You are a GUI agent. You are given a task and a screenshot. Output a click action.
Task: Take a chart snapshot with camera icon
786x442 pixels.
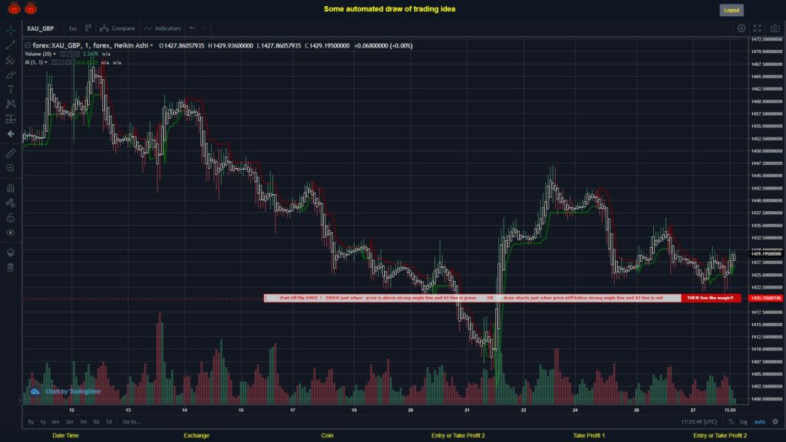(x=775, y=28)
